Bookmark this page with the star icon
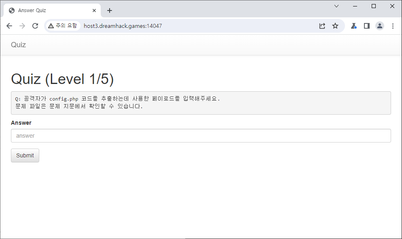 click(335, 26)
